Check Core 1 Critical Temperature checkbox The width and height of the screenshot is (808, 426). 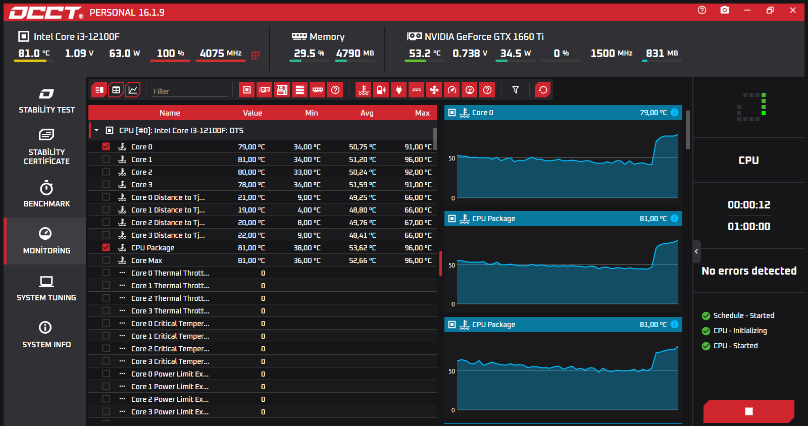[x=106, y=336]
